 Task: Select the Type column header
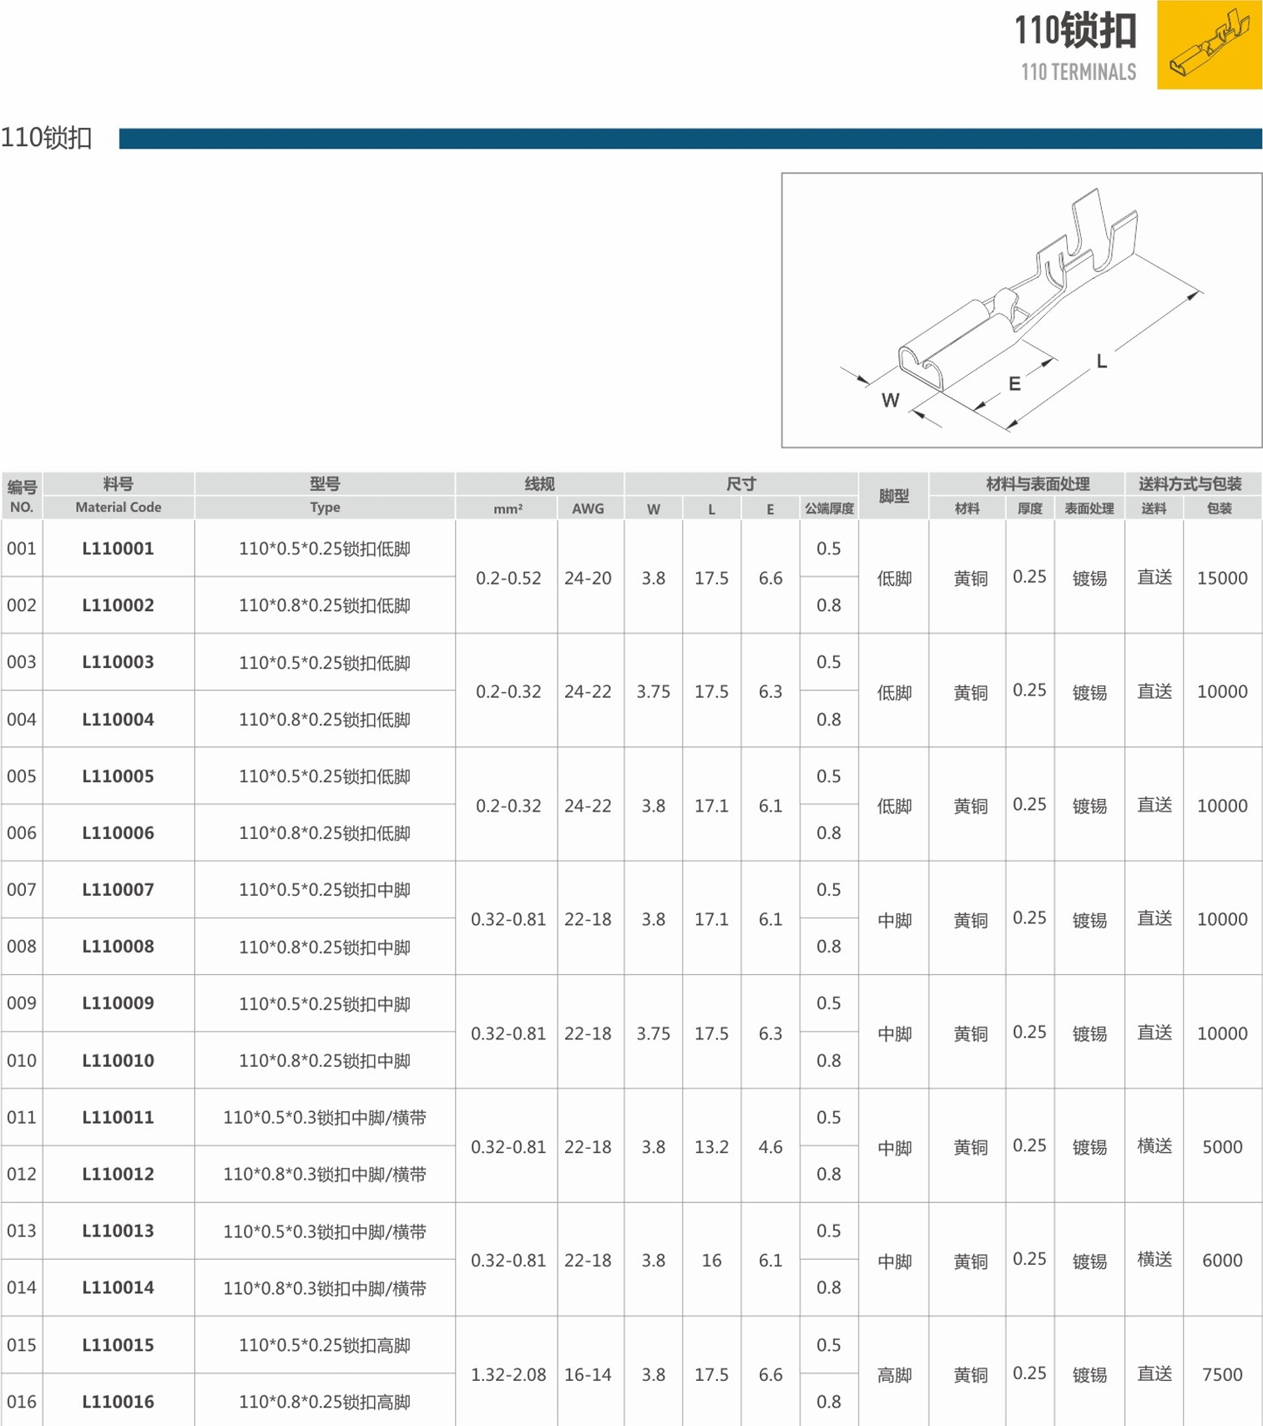(x=325, y=507)
